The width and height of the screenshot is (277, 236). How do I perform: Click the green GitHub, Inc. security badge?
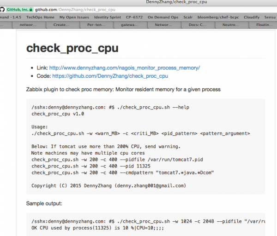click(20, 9)
